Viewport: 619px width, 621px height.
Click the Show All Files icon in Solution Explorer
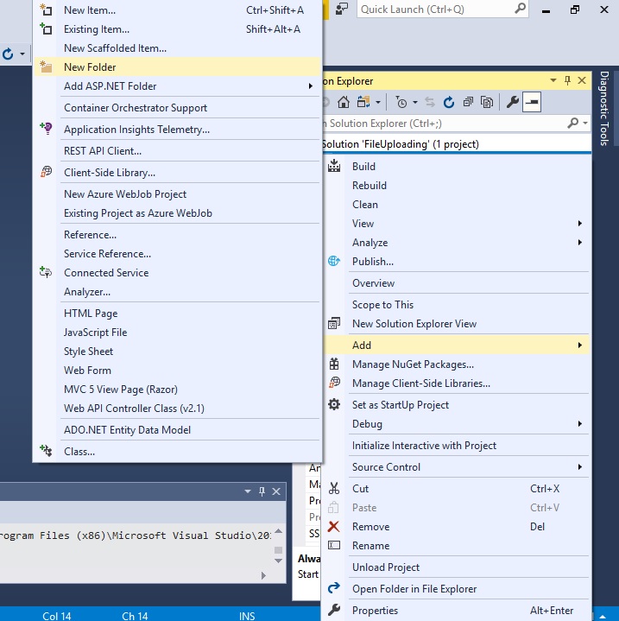click(x=487, y=103)
